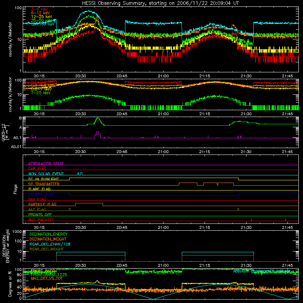The image size is (303, 303).
Task: Click the first red BAD_PACKETS spike
Action: click(251, 220)
